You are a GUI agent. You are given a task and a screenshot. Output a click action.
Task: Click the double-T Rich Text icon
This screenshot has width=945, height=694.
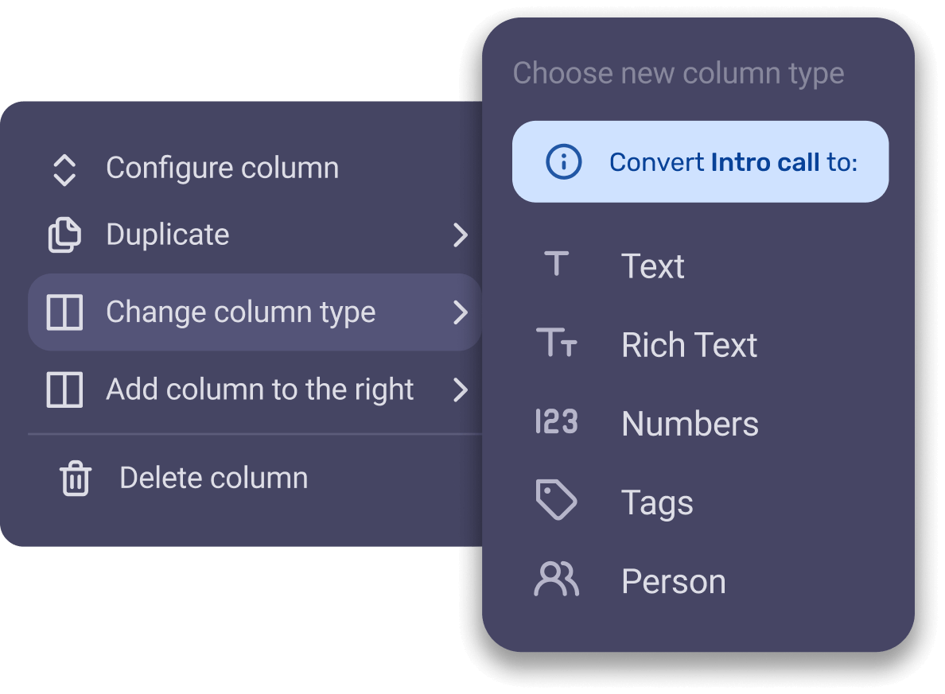pos(557,343)
